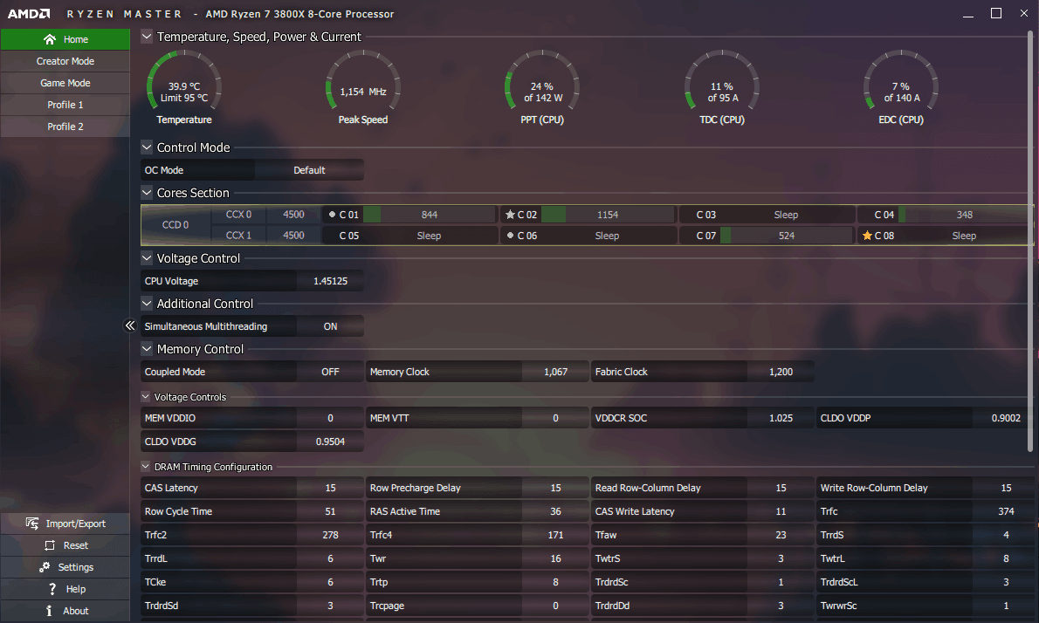Open Profile 2
The image size is (1039, 623).
65,127
